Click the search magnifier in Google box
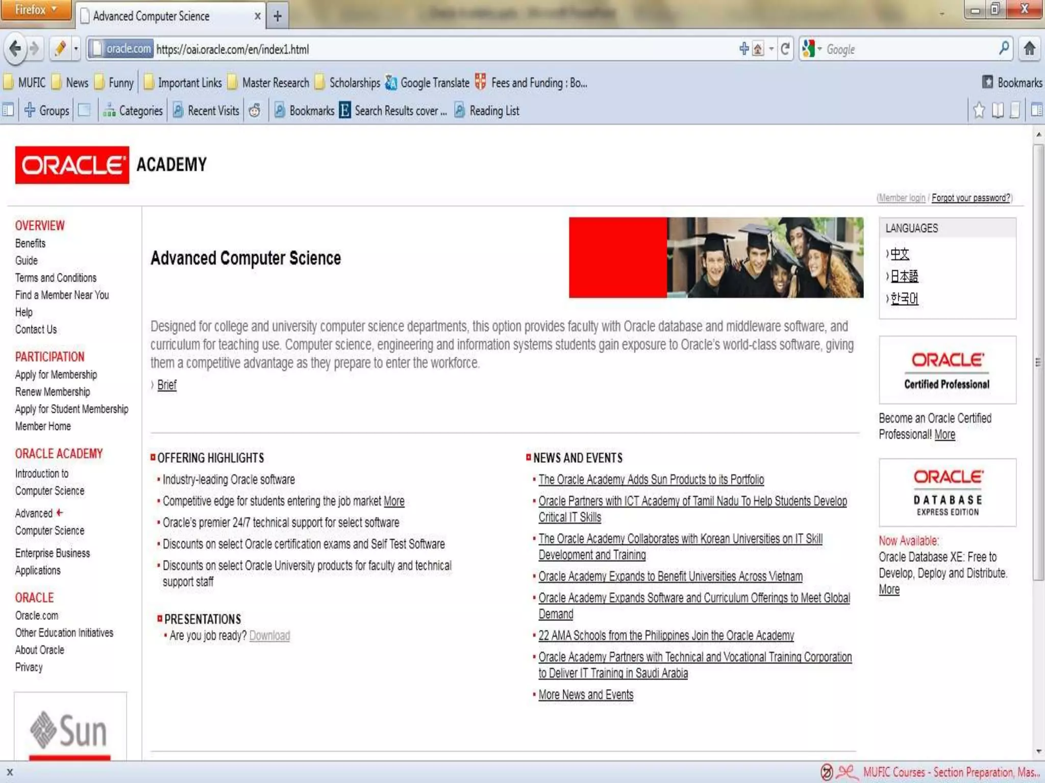Screen dimensions: 1045x783 pos(1003,49)
